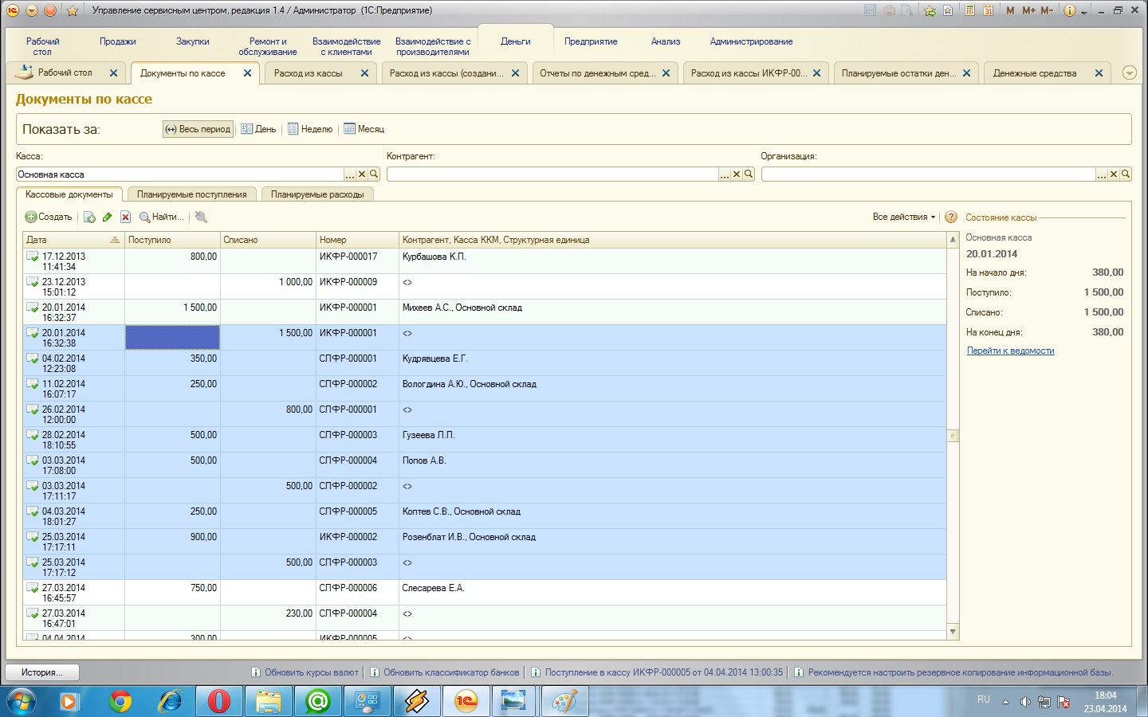Screen dimensions: 1148x717
Task: Click the table's scroll down arrow
Action: click(953, 632)
